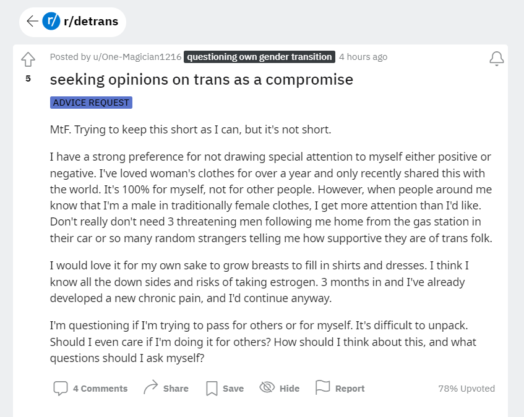Click the 4 hours ago timestamp

pos(363,57)
